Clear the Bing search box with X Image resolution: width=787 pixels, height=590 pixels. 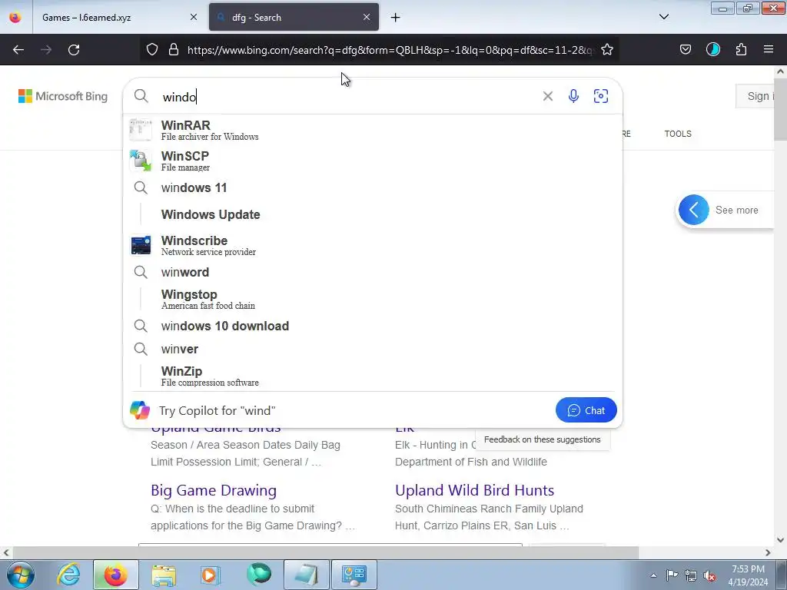click(x=547, y=96)
